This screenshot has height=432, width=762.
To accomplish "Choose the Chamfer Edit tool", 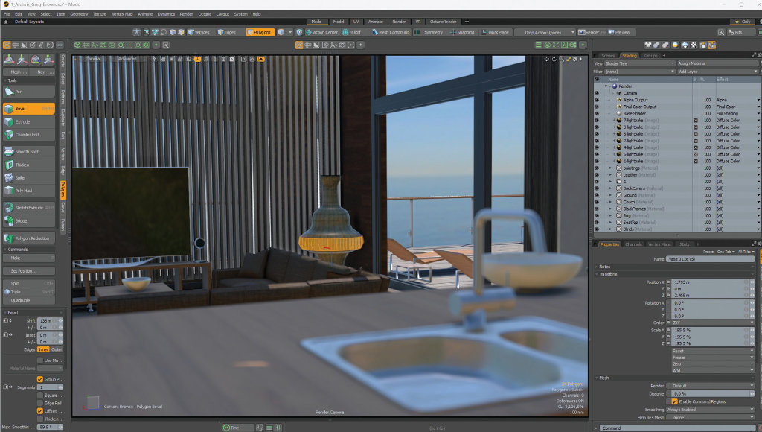I will coord(29,135).
